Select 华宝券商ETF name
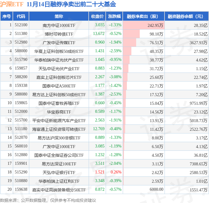209x203 pixels. (59, 112)
